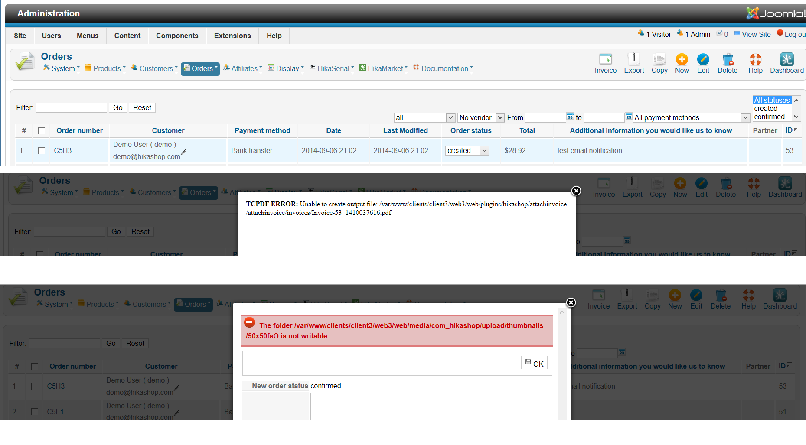Click the Go button on the undimmed filter
This screenshot has width=806, height=445.
[x=118, y=107]
